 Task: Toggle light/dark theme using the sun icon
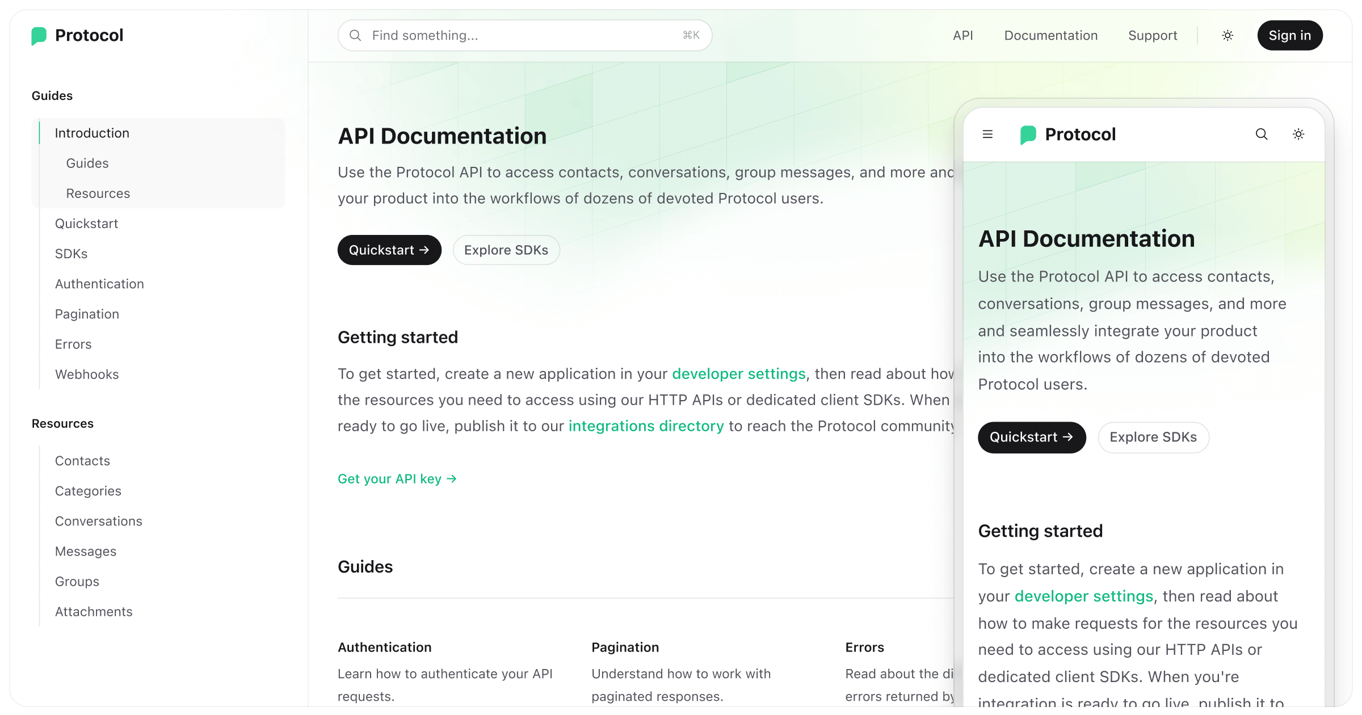pos(1228,35)
